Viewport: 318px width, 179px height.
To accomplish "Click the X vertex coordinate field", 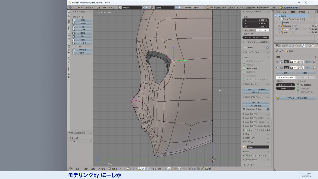I will 256,20.
